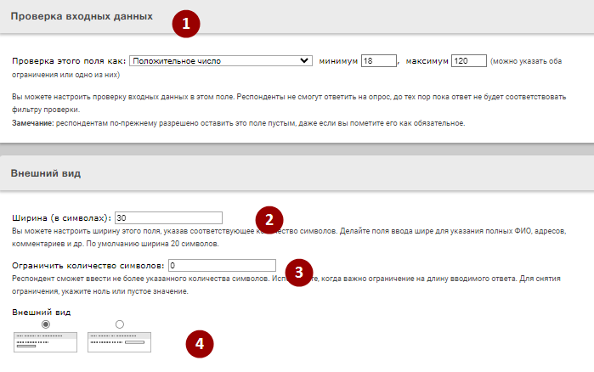Click the 'Ограничить количество символов:' label
Viewport: 594px width, 372px height.
pyautogui.click(x=88, y=265)
